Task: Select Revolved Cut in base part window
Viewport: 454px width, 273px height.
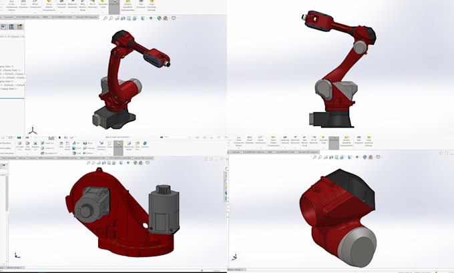Action: pyautogui.click(x=35, y=146)
